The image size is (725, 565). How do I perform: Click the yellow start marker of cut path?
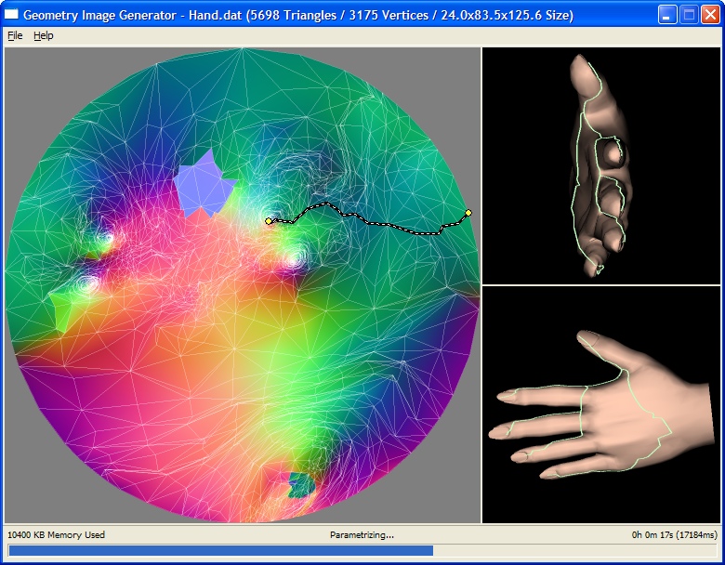coord(269,221)
